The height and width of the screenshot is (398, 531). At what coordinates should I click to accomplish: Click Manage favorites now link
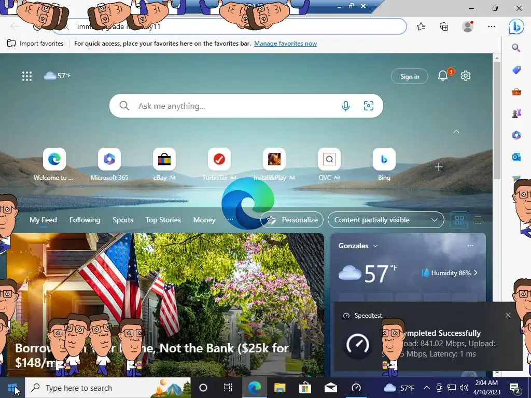click(x=286, y=44)
